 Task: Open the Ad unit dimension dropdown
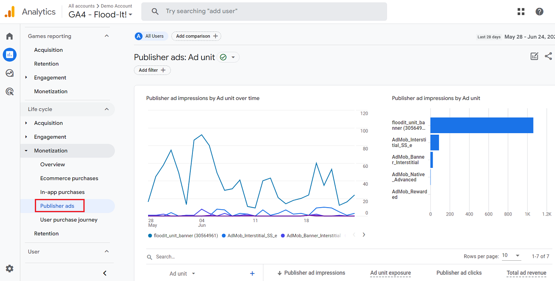(x=183, y=274)
